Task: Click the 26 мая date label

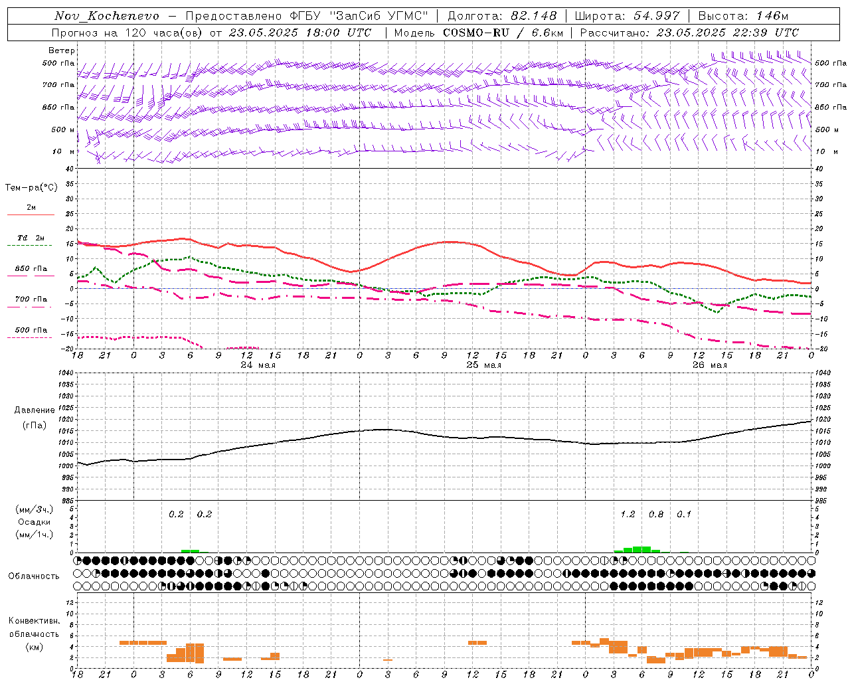Action: (709, 365)
